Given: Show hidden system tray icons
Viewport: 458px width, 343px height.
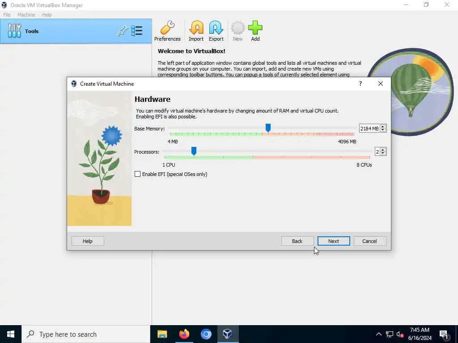Looking at the screenshot, I should [x=378, y=334].
